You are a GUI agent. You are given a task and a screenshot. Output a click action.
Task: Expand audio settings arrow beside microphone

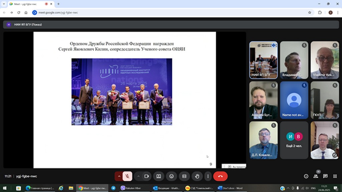pyautogui.click(x=119, y=176)
